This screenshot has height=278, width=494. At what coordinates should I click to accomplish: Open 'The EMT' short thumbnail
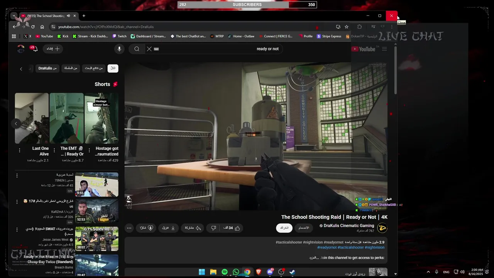click(66, 118)
